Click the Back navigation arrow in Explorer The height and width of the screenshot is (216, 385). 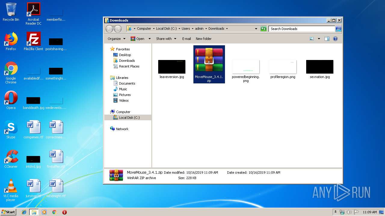click(109, 29)
